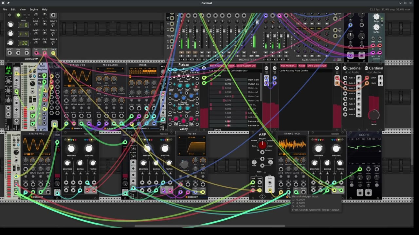
Task: Click the RUN jack on Impromptu clock
Action: point(18,53)
